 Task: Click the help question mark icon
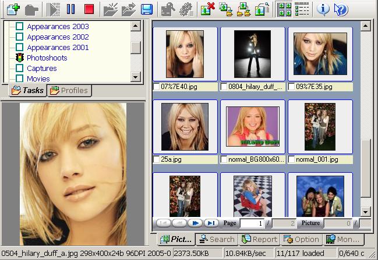click(x=341, y=9)
